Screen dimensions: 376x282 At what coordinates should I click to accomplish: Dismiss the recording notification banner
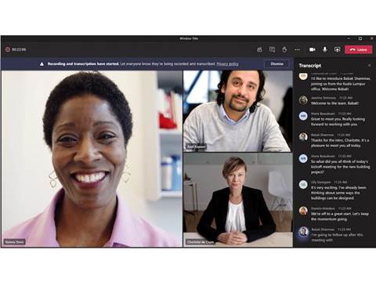coord(277,64)
